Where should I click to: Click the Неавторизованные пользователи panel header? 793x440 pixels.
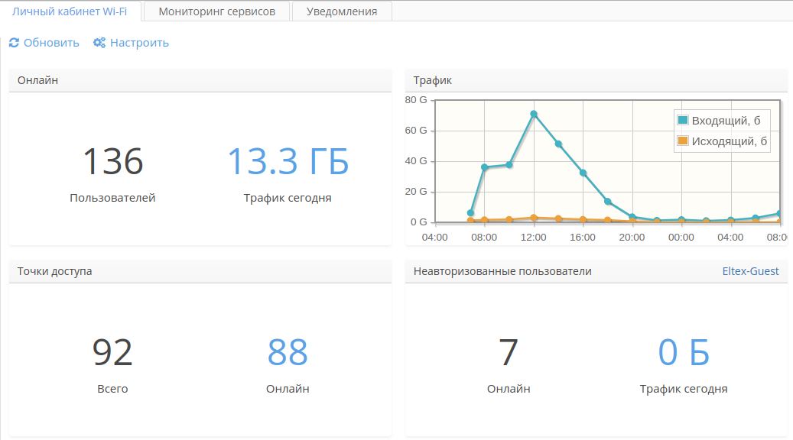point(596,271)
